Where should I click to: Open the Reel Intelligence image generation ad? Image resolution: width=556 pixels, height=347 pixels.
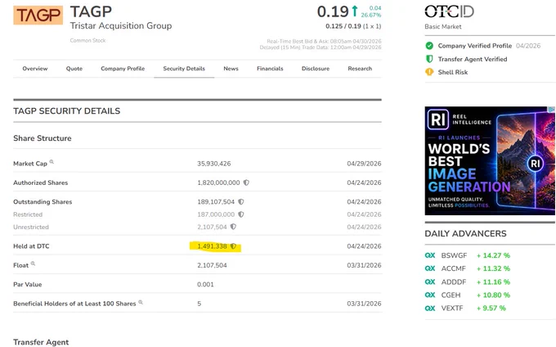tap(490, 160)
